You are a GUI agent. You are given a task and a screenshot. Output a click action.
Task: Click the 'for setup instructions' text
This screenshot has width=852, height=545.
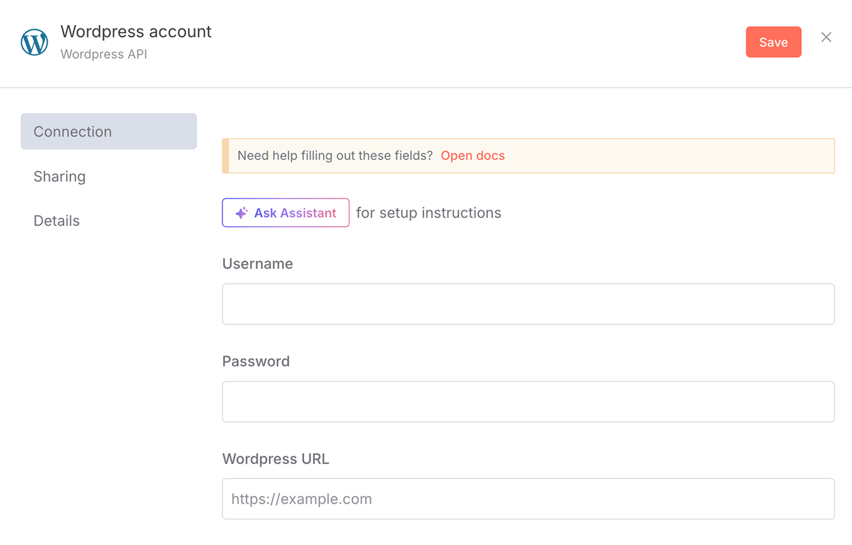pos(429,212)
